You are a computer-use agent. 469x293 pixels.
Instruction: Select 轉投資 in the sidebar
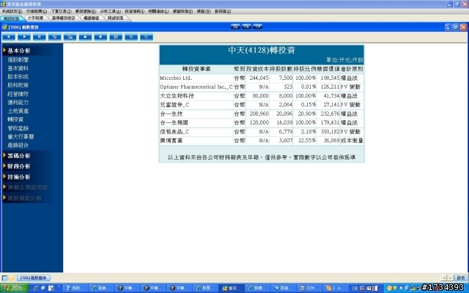pyautogui.click(x=15, y=119)
